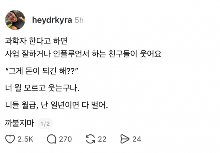Like the post with the heart icon
This screenshot has height=153, width=220.
(10, 139)
